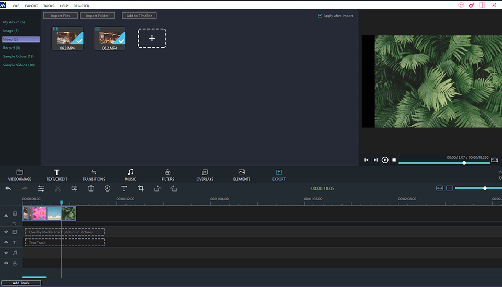Click the rotate right icon
502x287 pixels.
[174, 188]
